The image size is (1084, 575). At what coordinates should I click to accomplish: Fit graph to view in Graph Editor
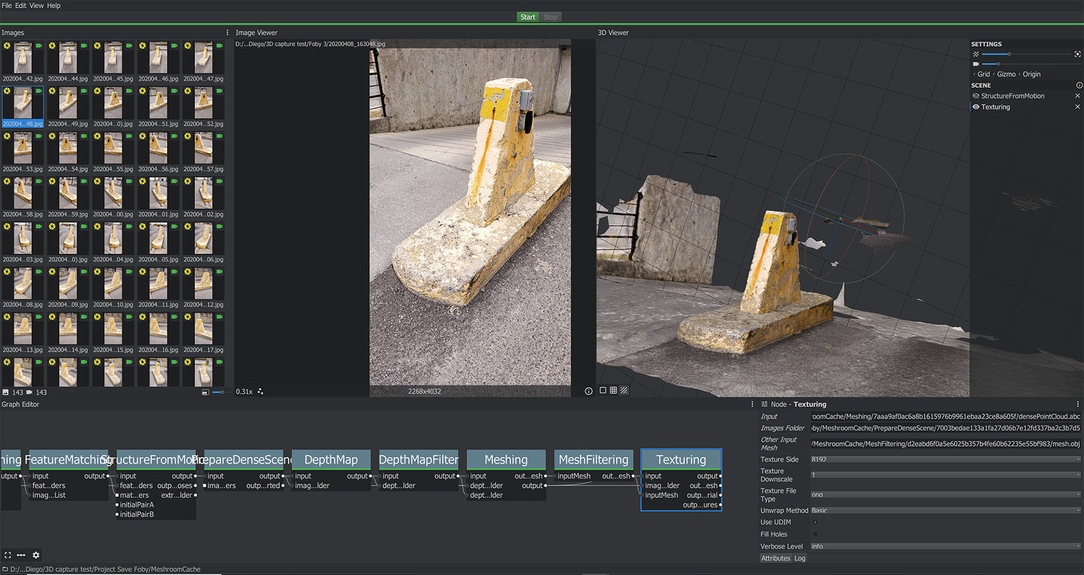tap(8, 555)
